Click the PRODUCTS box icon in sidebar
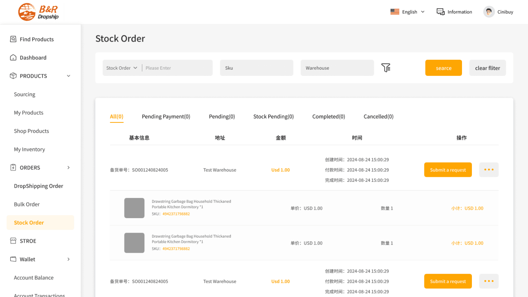Image resolution: width=528 pixels, height=297 pixels. tap(13, 76)
